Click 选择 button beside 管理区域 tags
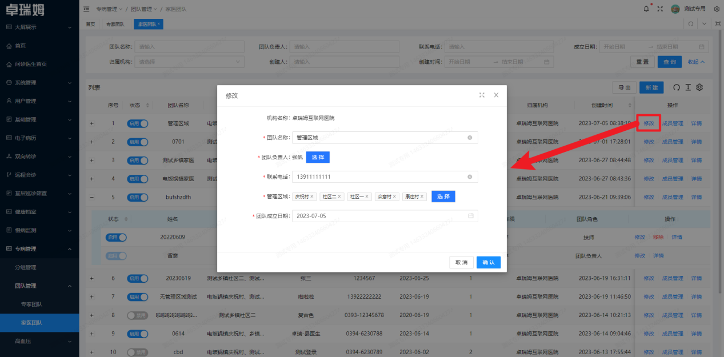 pyautogui.click(x=443, y=196)
